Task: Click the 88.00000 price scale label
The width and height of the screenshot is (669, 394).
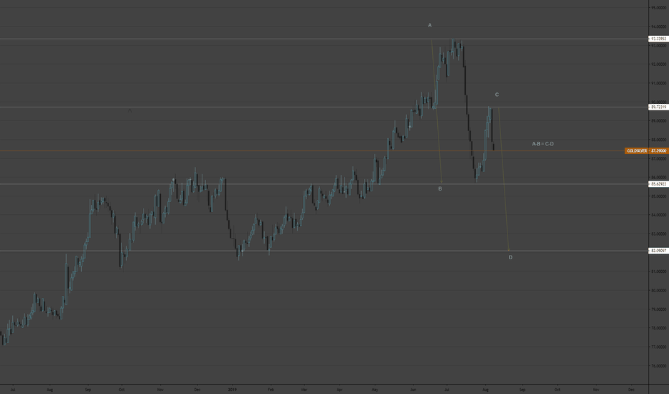Action: click(x=659, y=140)
